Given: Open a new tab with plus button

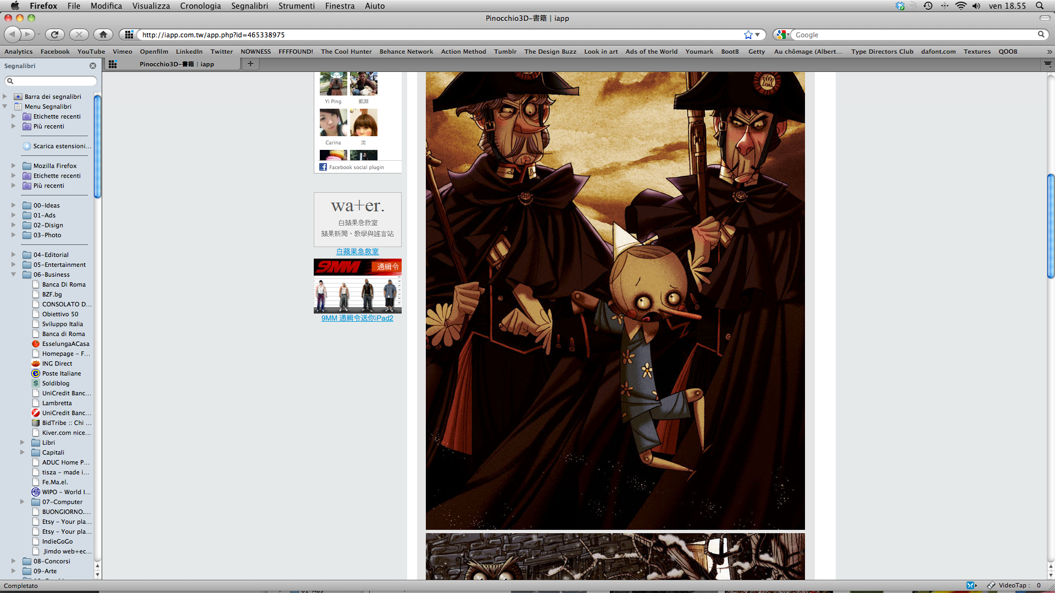Looking at the screenshot, I should pyautogui.click(x=251, y=64).
